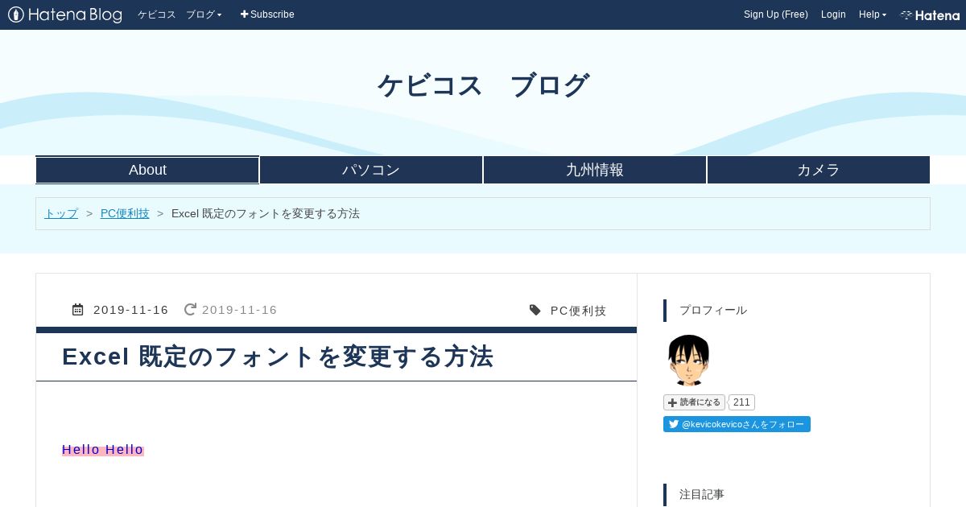The width and height of the screenshot is (966, 507).
Task: Click the 読者になる button
Action: (x=694, y=402)
